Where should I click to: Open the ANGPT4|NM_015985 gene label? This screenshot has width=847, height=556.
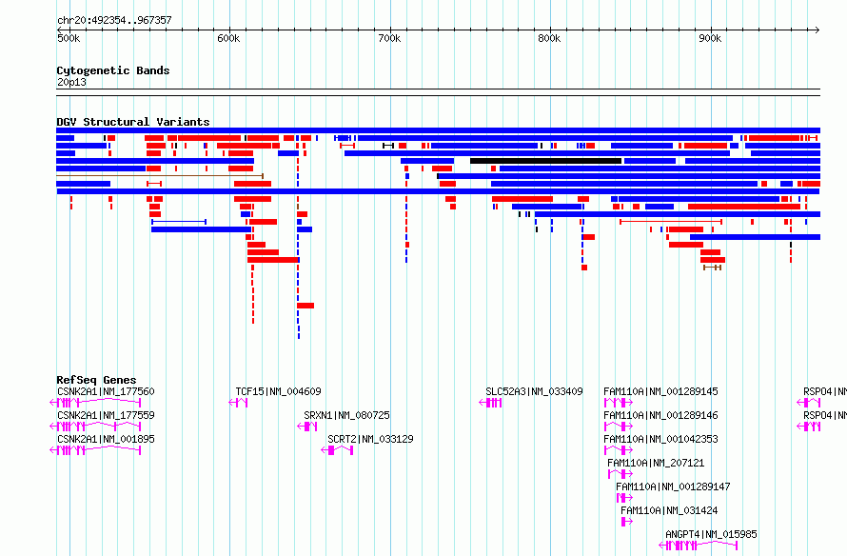coord(711,534)
